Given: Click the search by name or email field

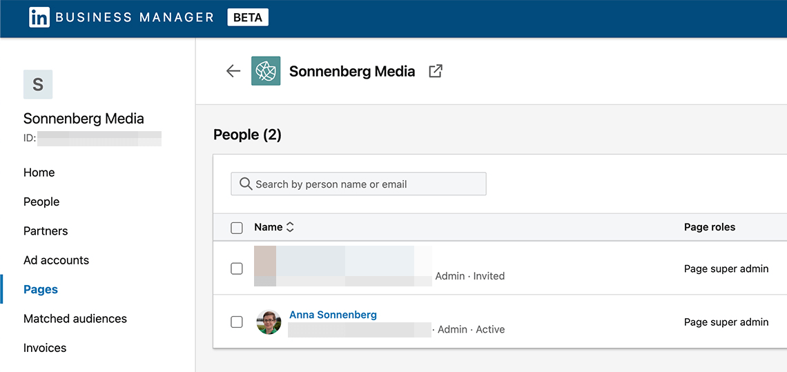Looking at the screenshot, I should coord(358,184).
